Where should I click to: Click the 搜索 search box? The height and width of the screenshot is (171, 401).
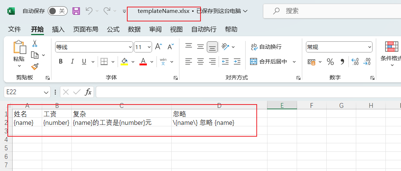[x=333, y=11]
